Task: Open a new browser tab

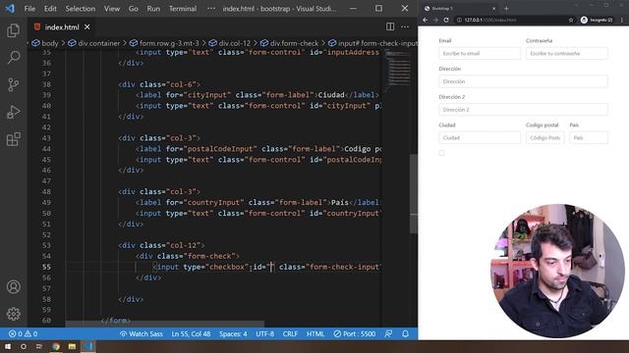Action: pyautogui.click(x=506, y=8)
